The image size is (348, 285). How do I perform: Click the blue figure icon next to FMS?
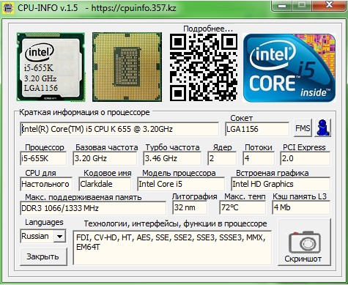pyautogui.click(x=322, y=127)
